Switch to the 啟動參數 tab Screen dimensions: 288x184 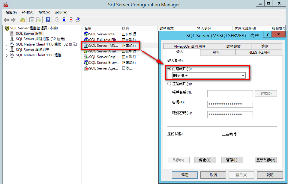233,46
